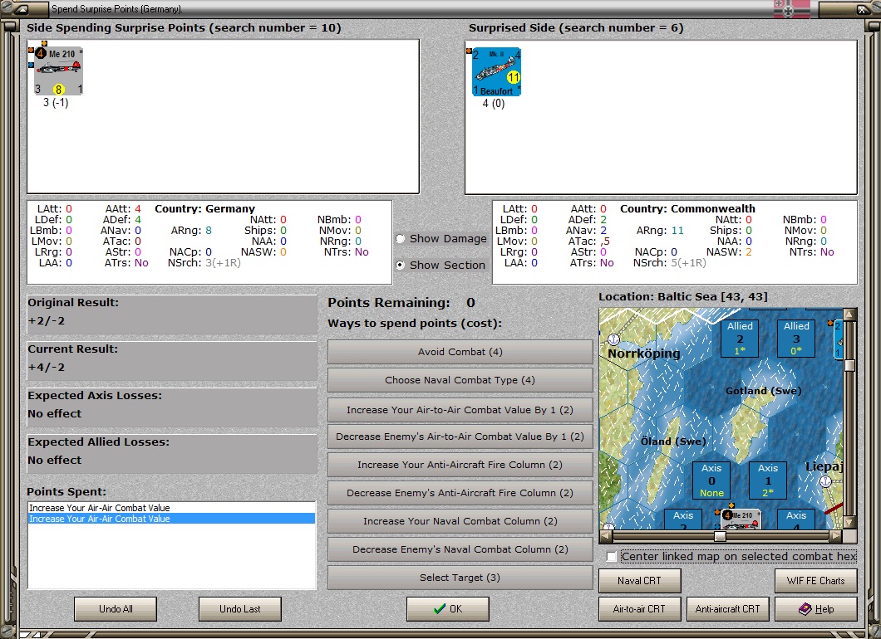Open the WIF FE Charts
The width and height of the screenshot is (881, 639).
pos(815,581)
